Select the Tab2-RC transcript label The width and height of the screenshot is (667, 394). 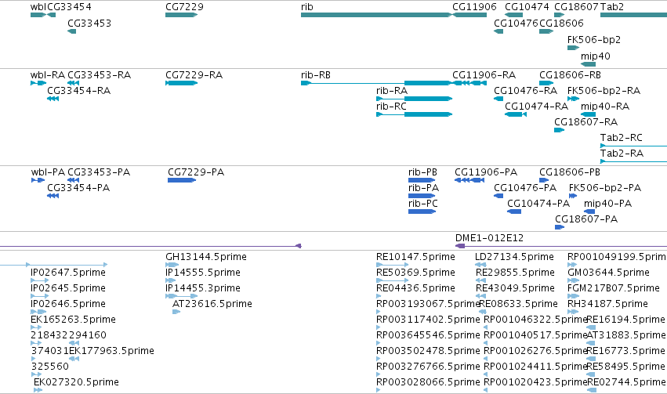coord(621,138)
